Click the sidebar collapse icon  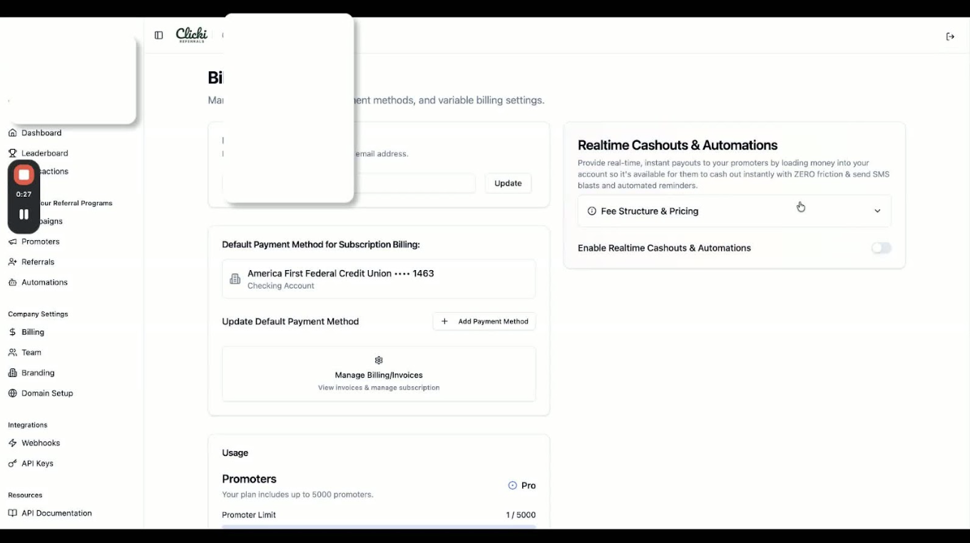[158, 36]
